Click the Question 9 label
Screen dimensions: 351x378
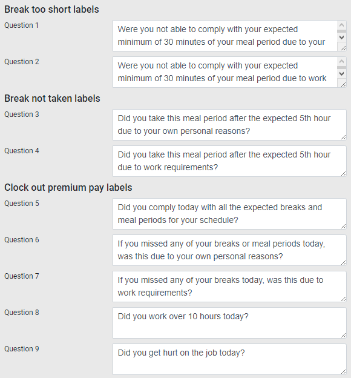(x=22, y=348)
